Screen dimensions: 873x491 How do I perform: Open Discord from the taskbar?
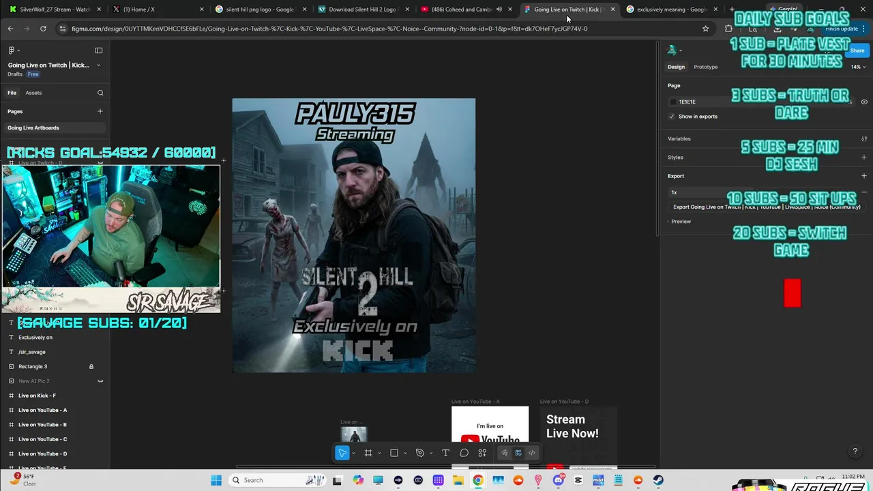click(x=558, y=480)
